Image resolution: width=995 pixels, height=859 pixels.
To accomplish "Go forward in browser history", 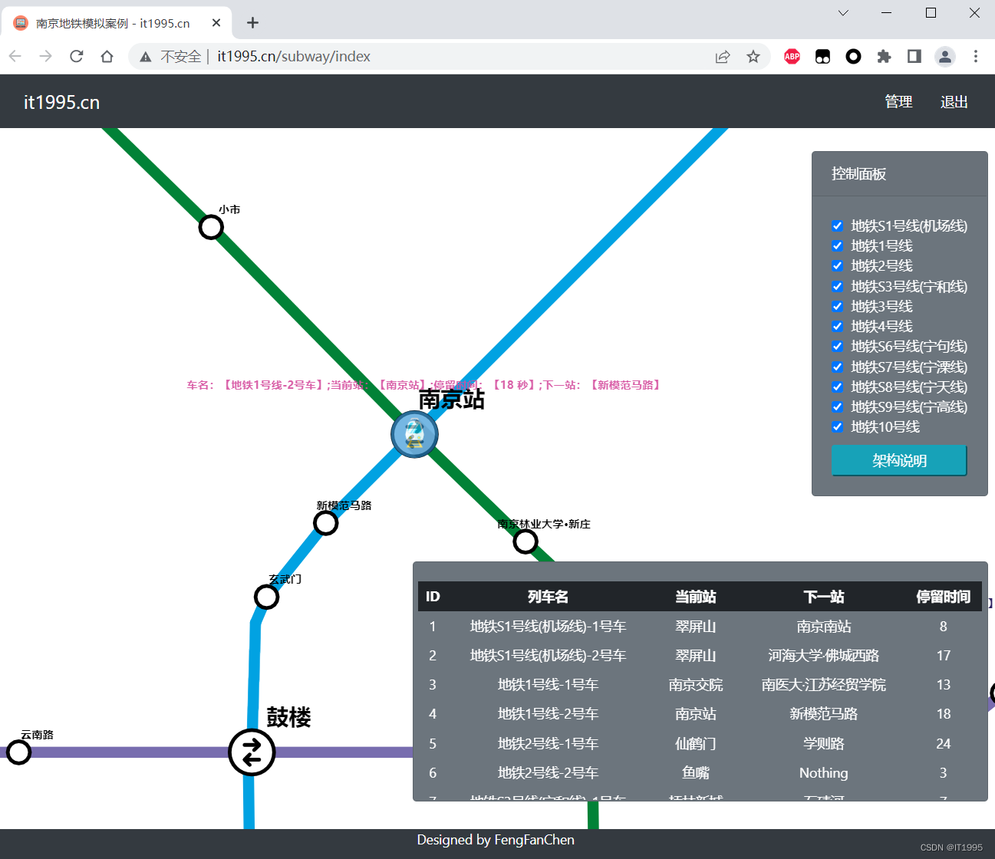I will (x=46, y=56).
